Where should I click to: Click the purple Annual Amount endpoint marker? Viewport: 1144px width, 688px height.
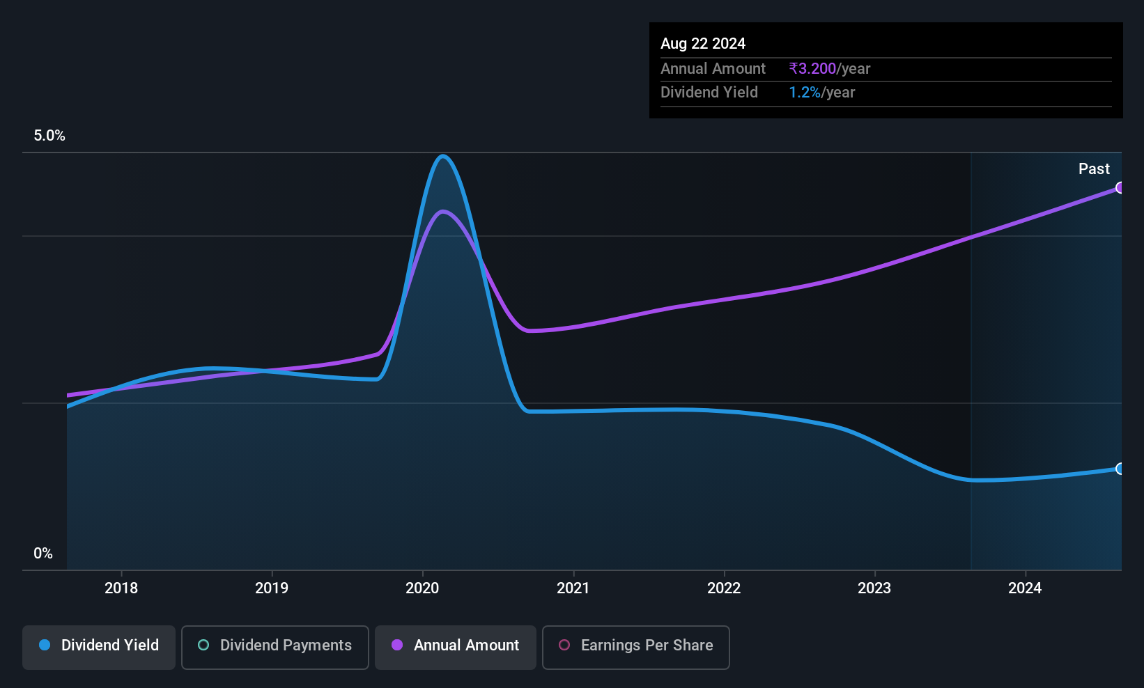(x=1120, y=187)
